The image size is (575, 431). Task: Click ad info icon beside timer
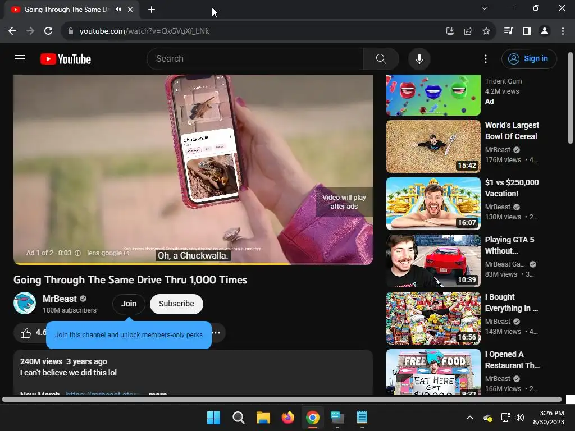coord(77,253)
